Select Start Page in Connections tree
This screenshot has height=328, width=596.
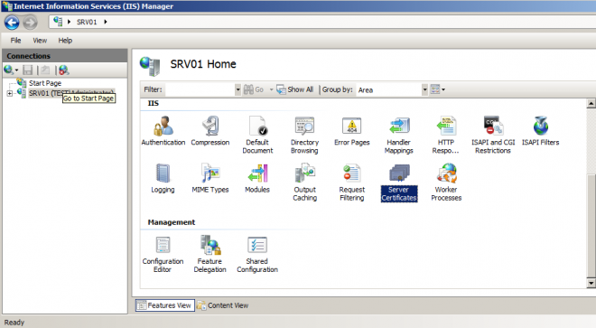(45, 83)
